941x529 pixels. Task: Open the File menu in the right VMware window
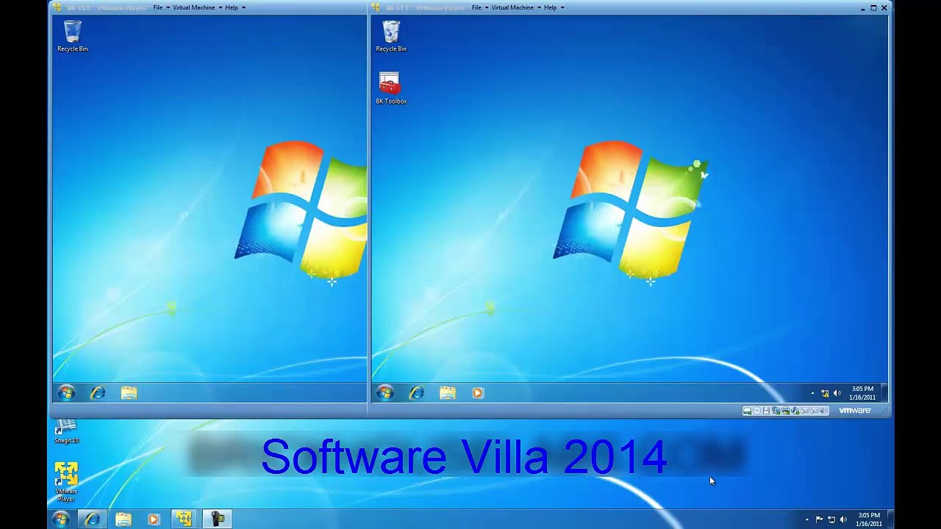(480, 7)
